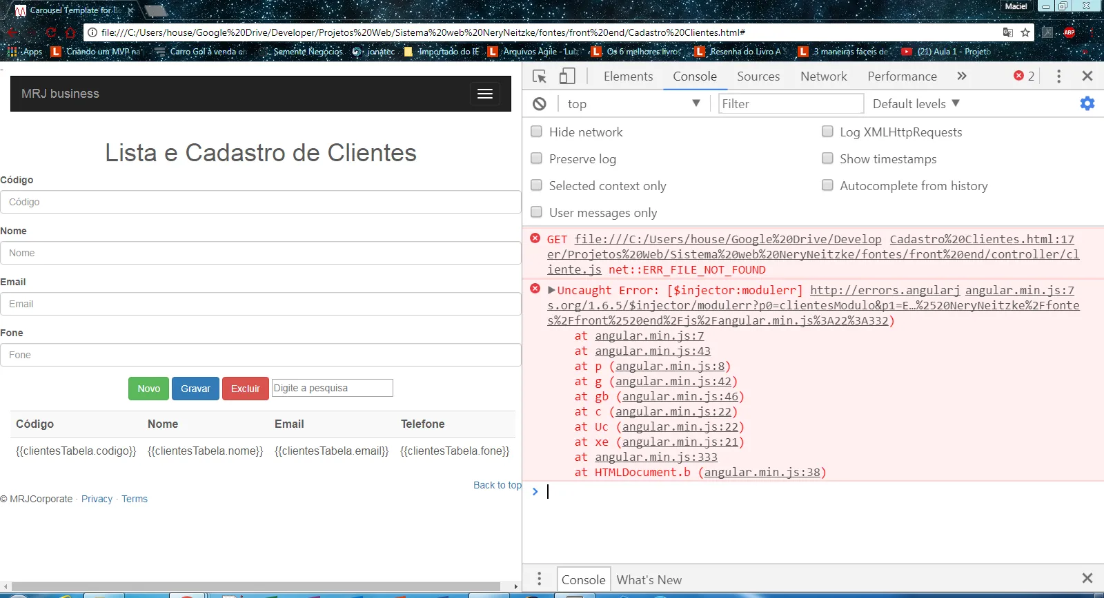The width and height of the screenshot is (1104, 598).
Task: Click the green Novo button
Action: pyautogui.click(x=149, y=389)
